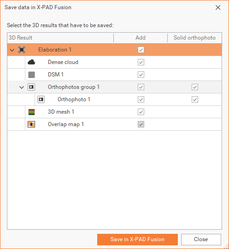Collapse the Elaboration 1 tree node
Screen dimensions: 229x249
[12, 50]
